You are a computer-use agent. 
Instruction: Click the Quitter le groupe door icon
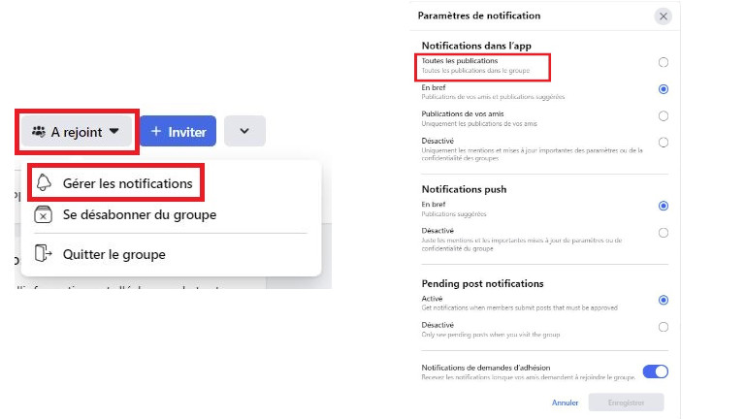[x=44, y=254]
